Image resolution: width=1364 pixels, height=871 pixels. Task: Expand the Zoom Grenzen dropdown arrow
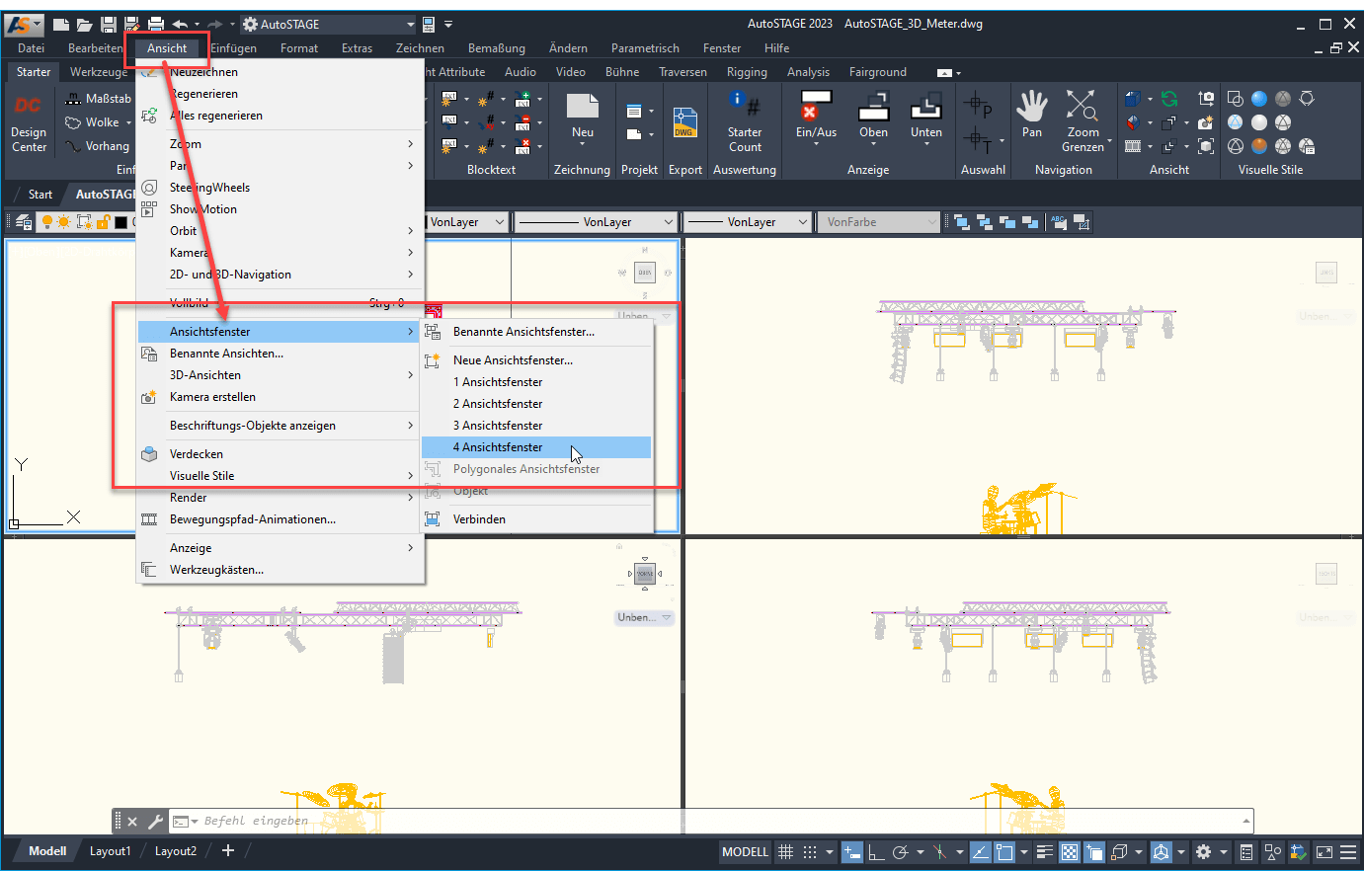coord(1110,141)
